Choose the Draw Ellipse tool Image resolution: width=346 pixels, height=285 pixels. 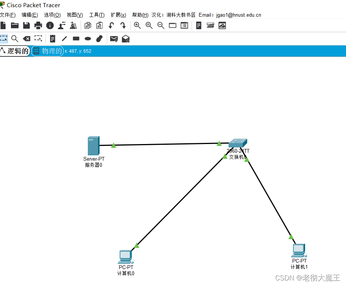(x=88, y=39)
